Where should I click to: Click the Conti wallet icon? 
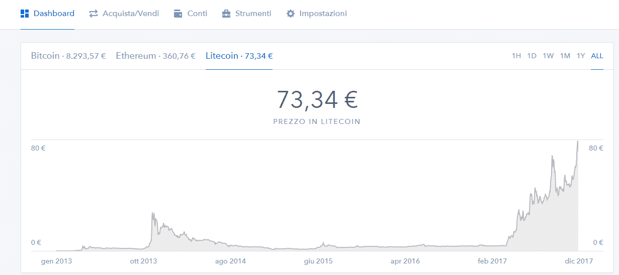(x=178, y=14)
